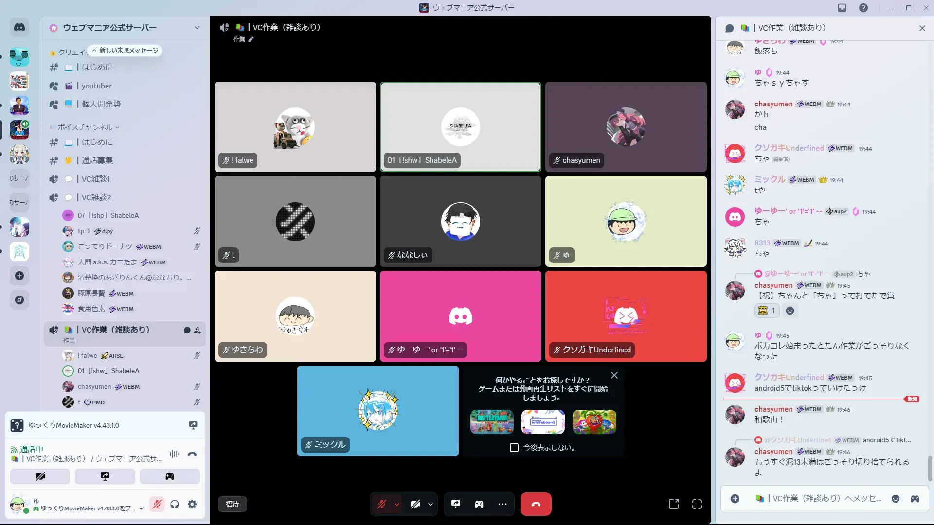Select the 通話募集 text channel

coord(97,160)
